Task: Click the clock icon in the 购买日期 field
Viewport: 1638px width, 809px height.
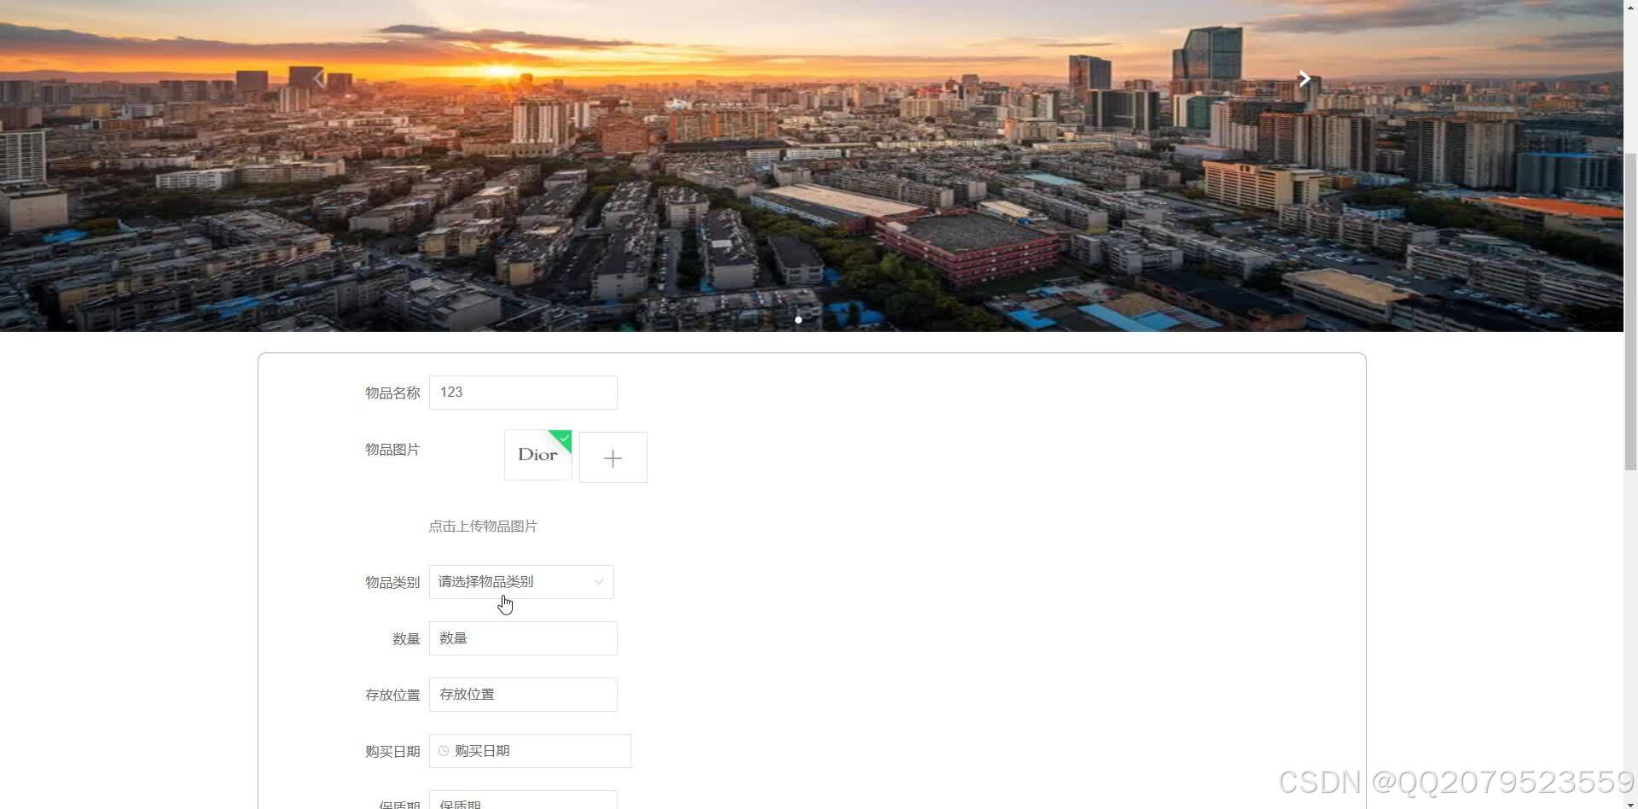Action: point(443,751)
